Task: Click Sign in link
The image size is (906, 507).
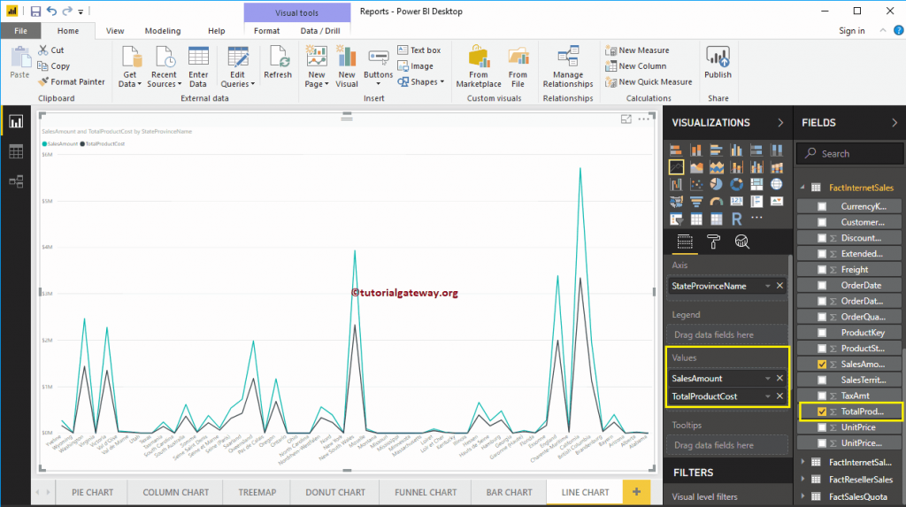Action: click(851, 31)
